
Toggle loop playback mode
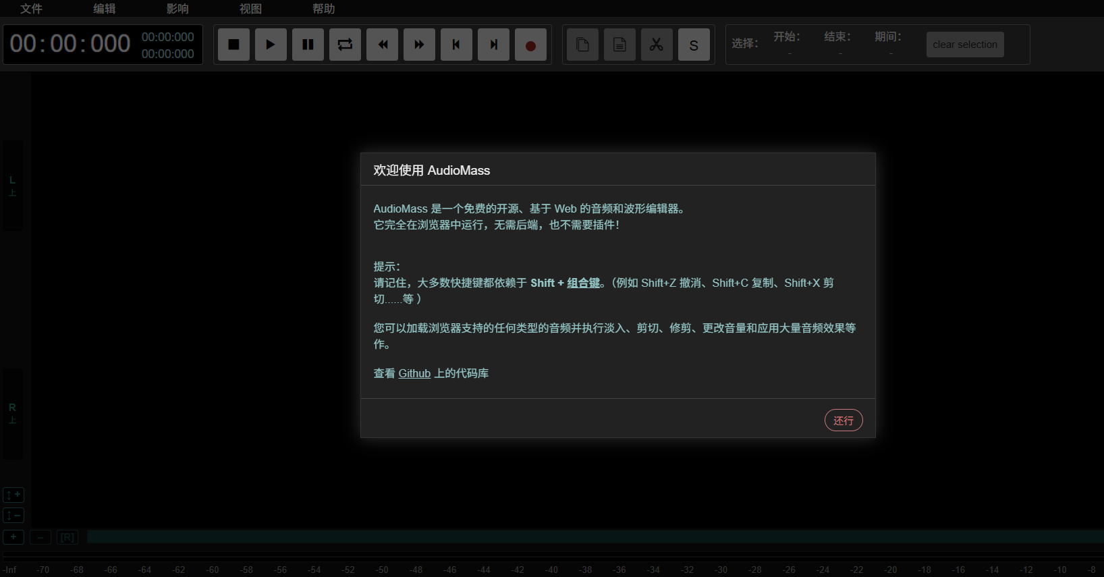345,45
